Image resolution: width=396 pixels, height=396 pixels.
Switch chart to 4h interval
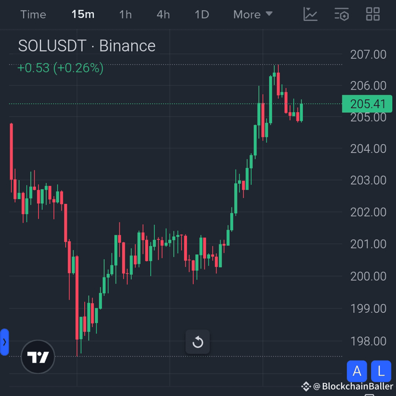163,14
